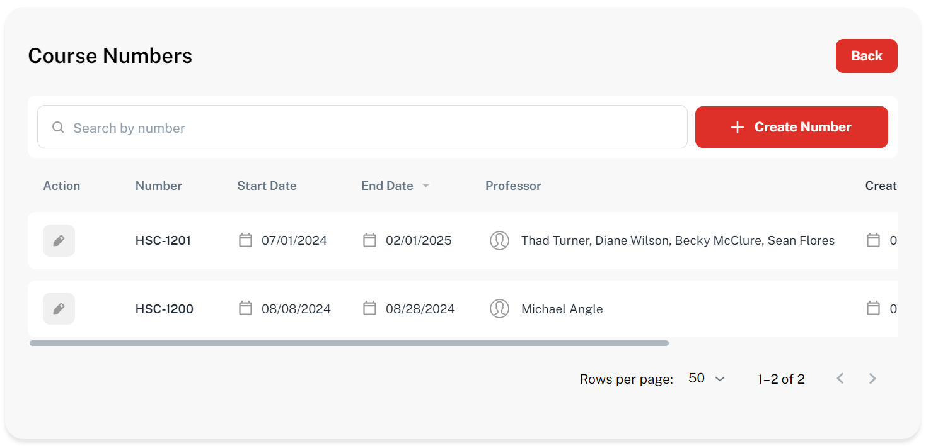This screenshot has height=446, width=926.
Task: Sort by the Start Date column header
Action: (x=267, y=186)
